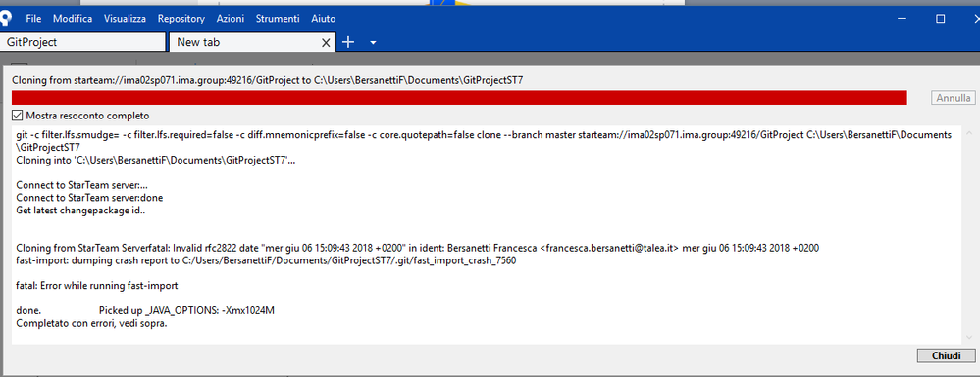Open the Visualizza menu
This screenshot has width=980, height=377.
click(x=125, y=19)
